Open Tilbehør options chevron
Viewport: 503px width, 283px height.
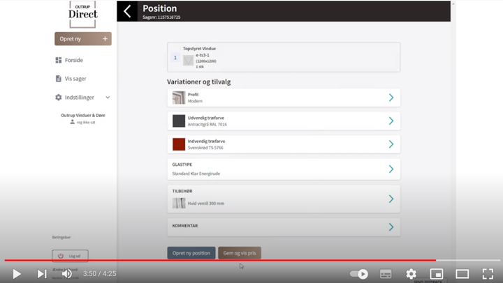coord(391,199)
